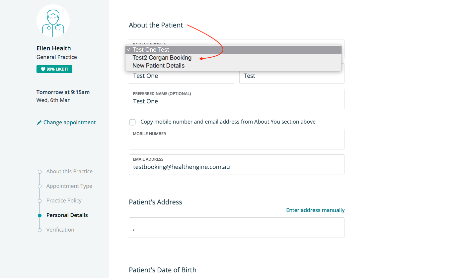
Task: Focus the Mobile Number field
Action: coord(236,142)
